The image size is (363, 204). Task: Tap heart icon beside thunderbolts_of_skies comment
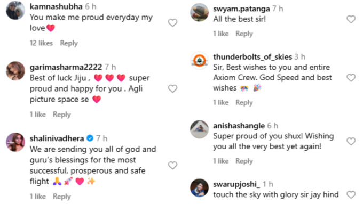pyautogui.click(x=351, y=78)
